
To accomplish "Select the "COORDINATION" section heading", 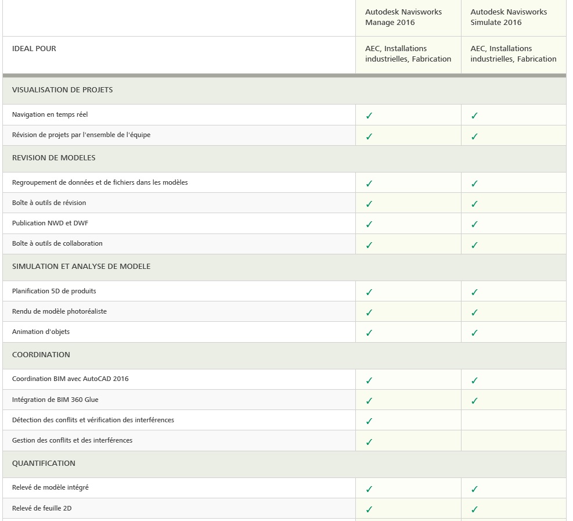I will (x=41, y=355).
